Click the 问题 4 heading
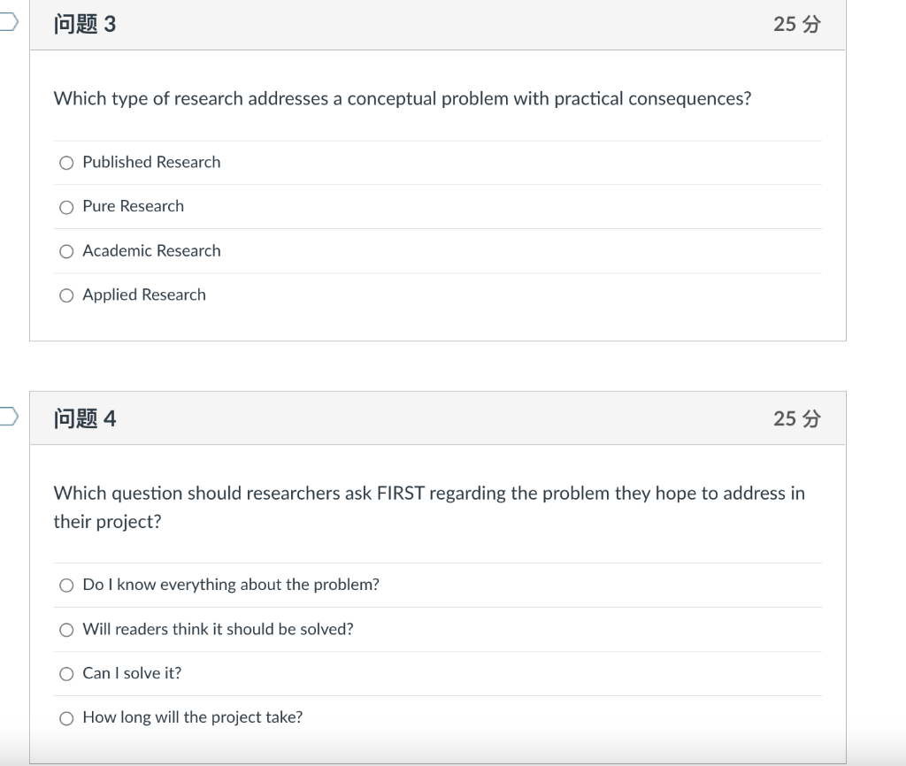This screenshot has height=766, width=906. click(85, 418)
